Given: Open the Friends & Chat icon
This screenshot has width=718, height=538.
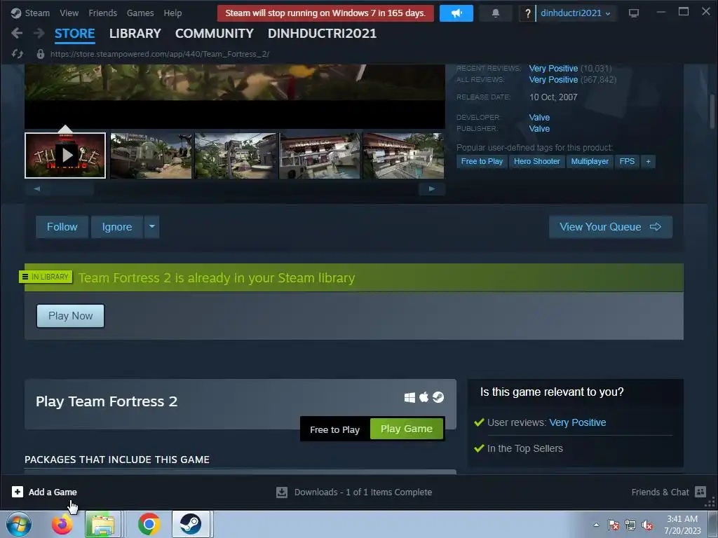Looking at the screenshot, I should click(x=700, y=492).
